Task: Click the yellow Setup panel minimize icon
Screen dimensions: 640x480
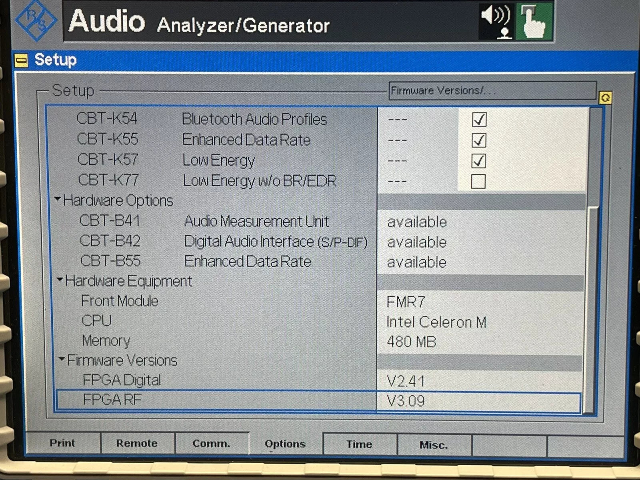Action: [21, 60]
